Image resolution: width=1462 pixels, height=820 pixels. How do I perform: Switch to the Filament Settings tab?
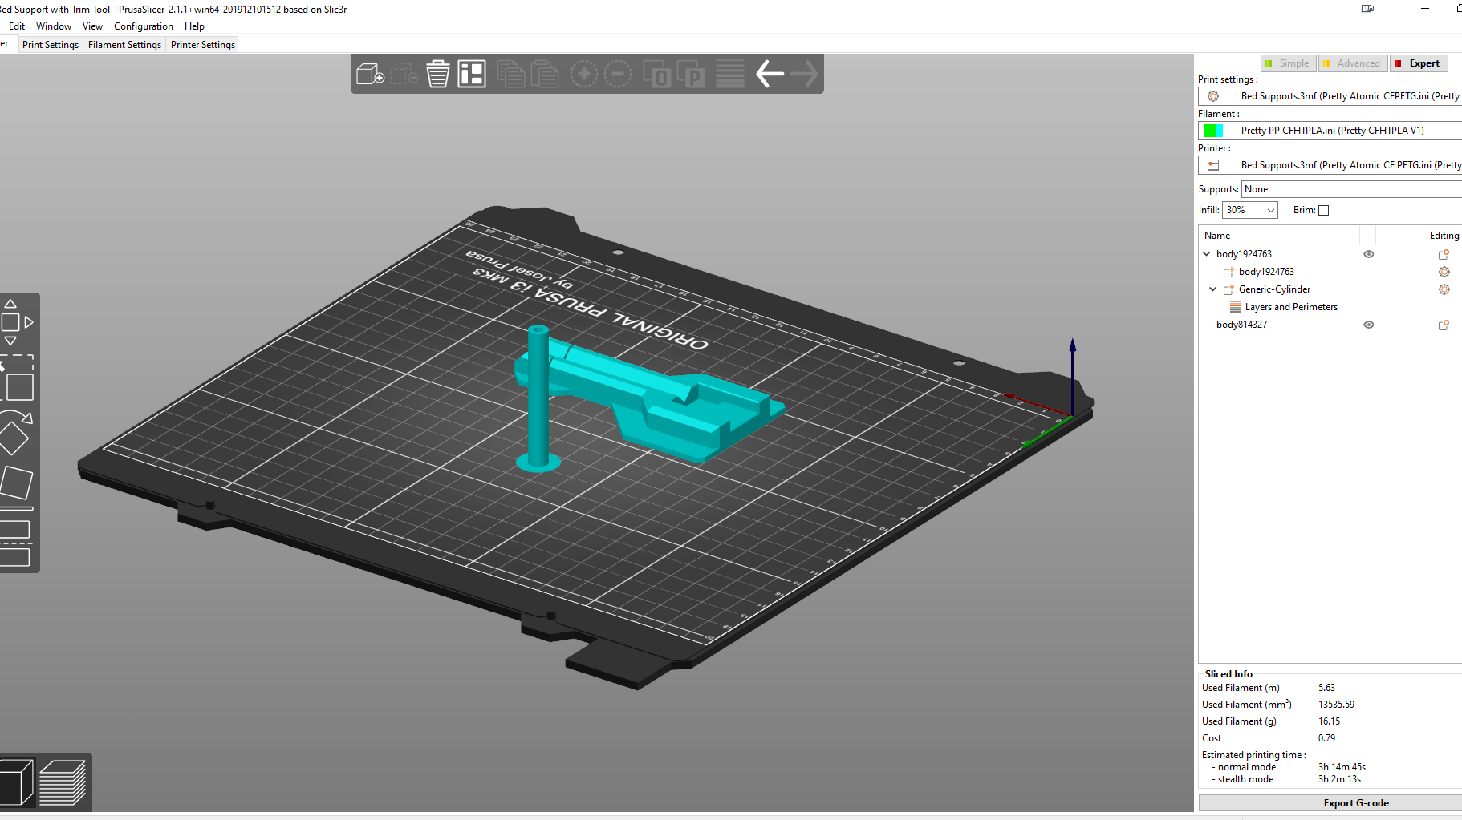tap(124, 45)
